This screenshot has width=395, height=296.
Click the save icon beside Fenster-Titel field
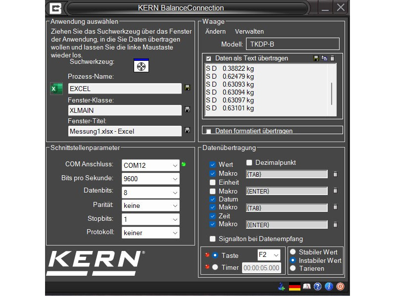(188, 130)
